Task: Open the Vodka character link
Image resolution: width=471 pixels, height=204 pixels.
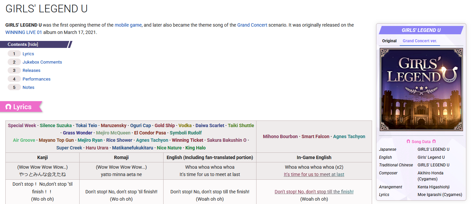Action: pos(185,125)
